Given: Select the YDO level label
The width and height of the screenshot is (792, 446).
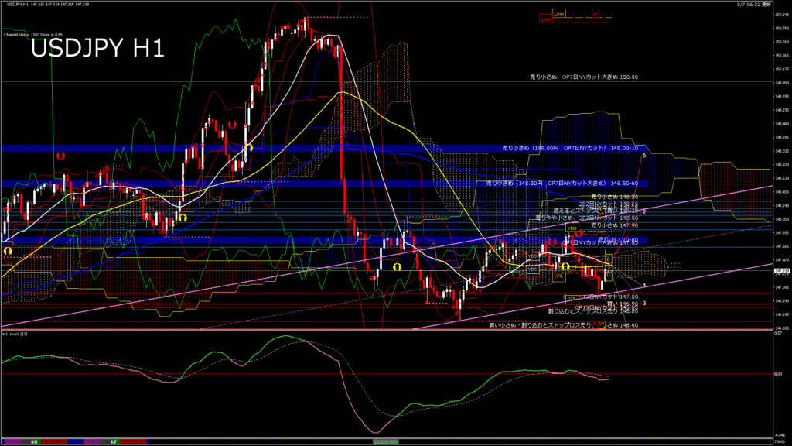Looking at the screenshot, I should (533, 255).
